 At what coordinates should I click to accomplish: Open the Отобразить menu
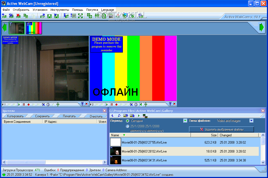pos(21,10)
